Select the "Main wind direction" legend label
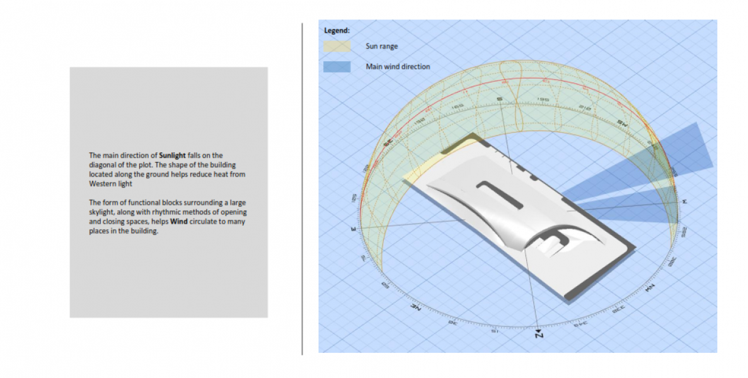Screen dimensions: 748x378 click(398, 67)
